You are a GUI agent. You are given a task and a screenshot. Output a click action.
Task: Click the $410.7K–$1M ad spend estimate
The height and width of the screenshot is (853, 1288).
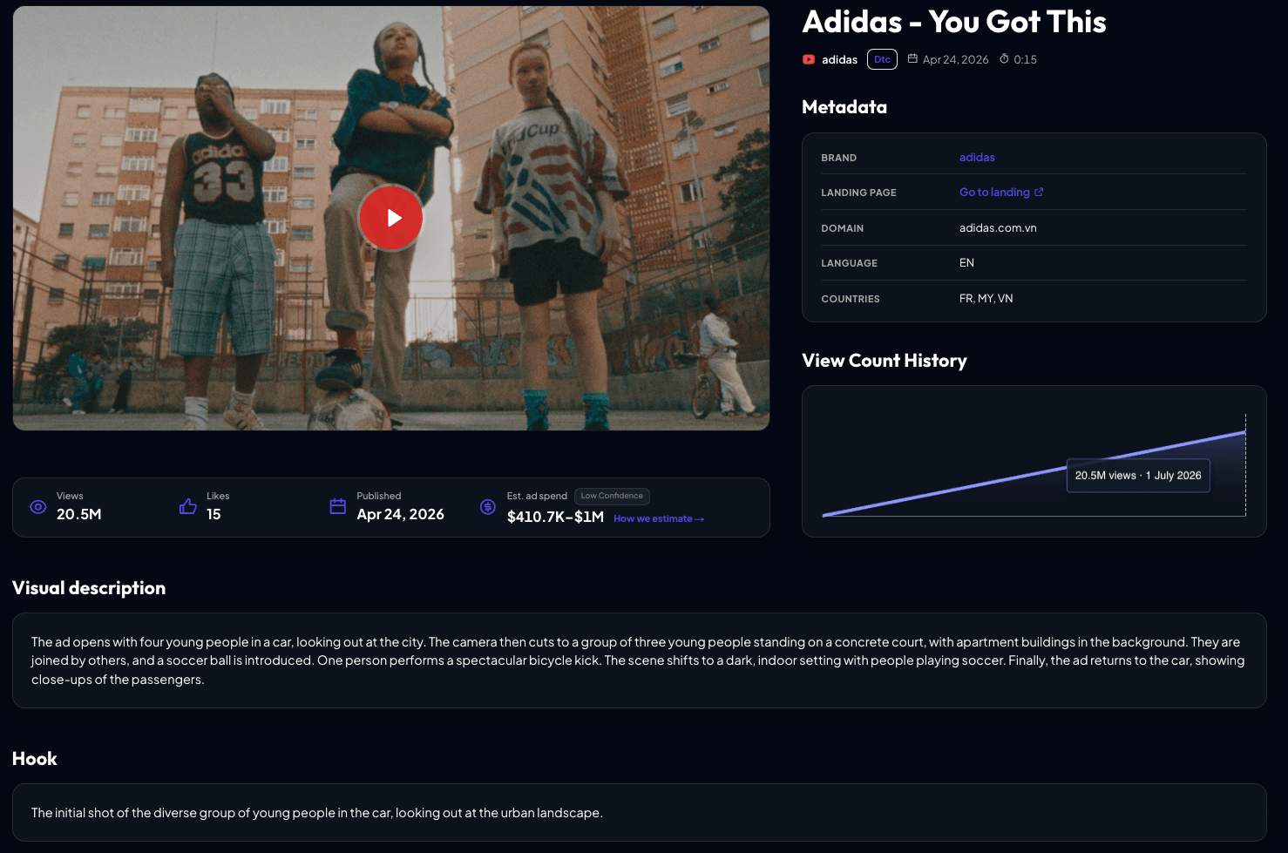click(555, 517)
